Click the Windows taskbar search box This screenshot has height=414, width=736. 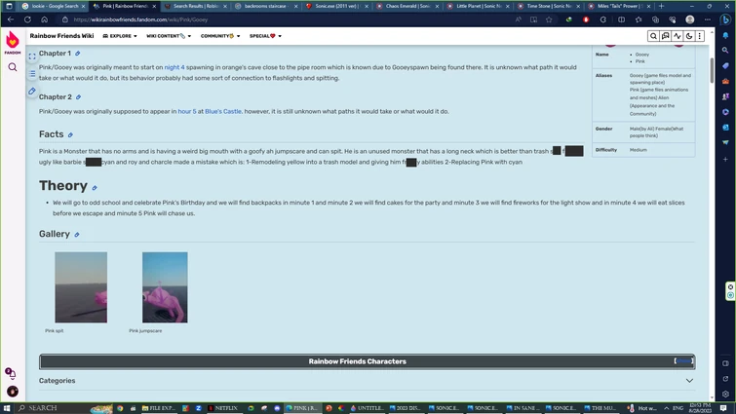[x=63, y=408]
